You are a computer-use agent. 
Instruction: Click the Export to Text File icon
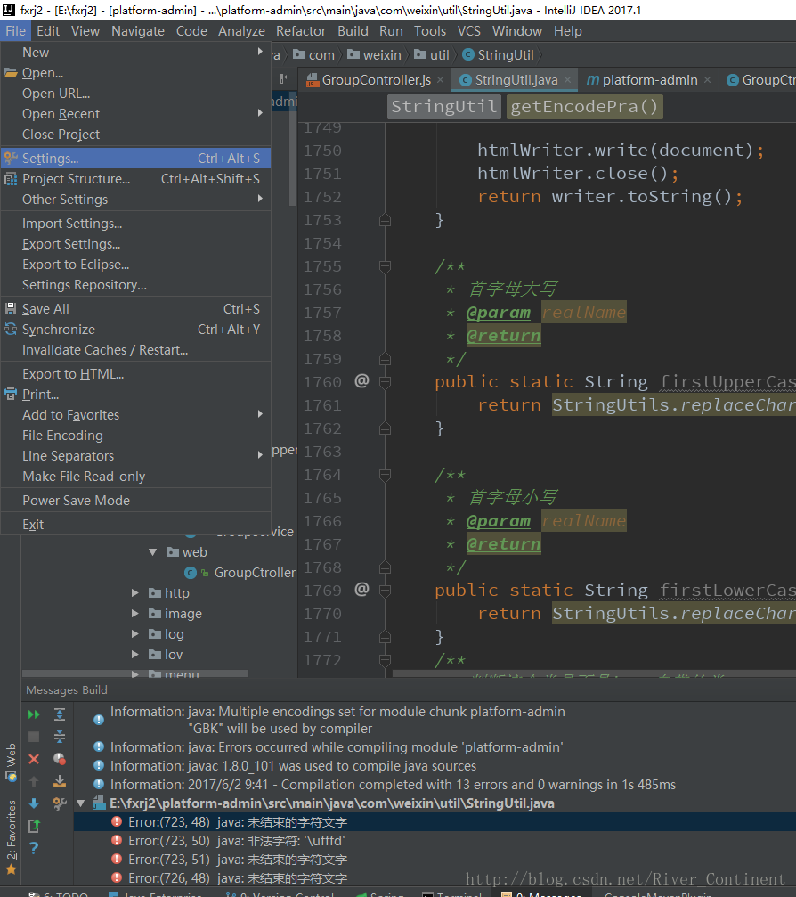pyautogui.click(x=34, y=826)
